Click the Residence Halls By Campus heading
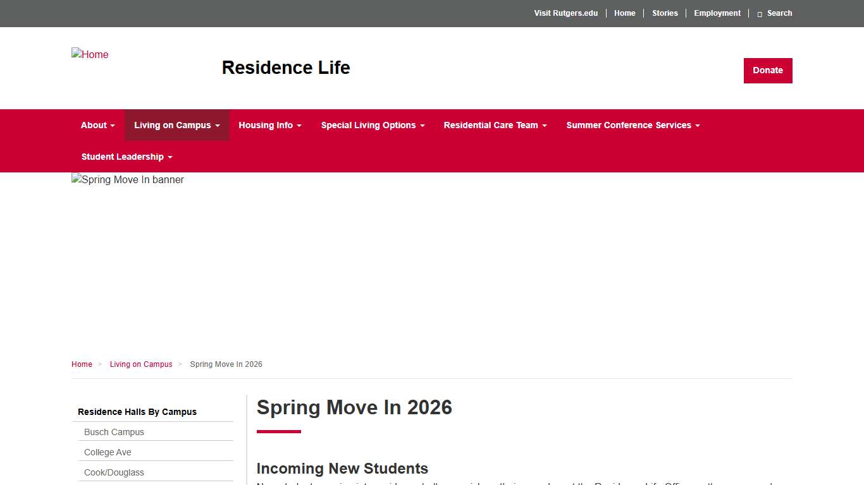The image size is (864, 485). point(137,412)
